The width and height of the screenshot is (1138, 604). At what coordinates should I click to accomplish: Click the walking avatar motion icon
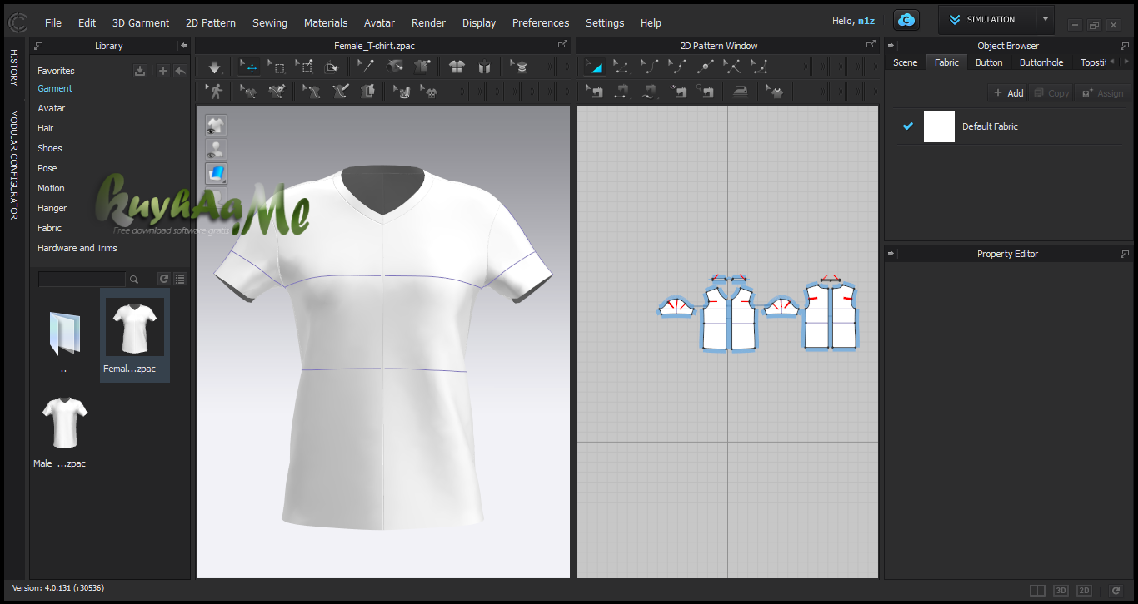tap(215, 92)
